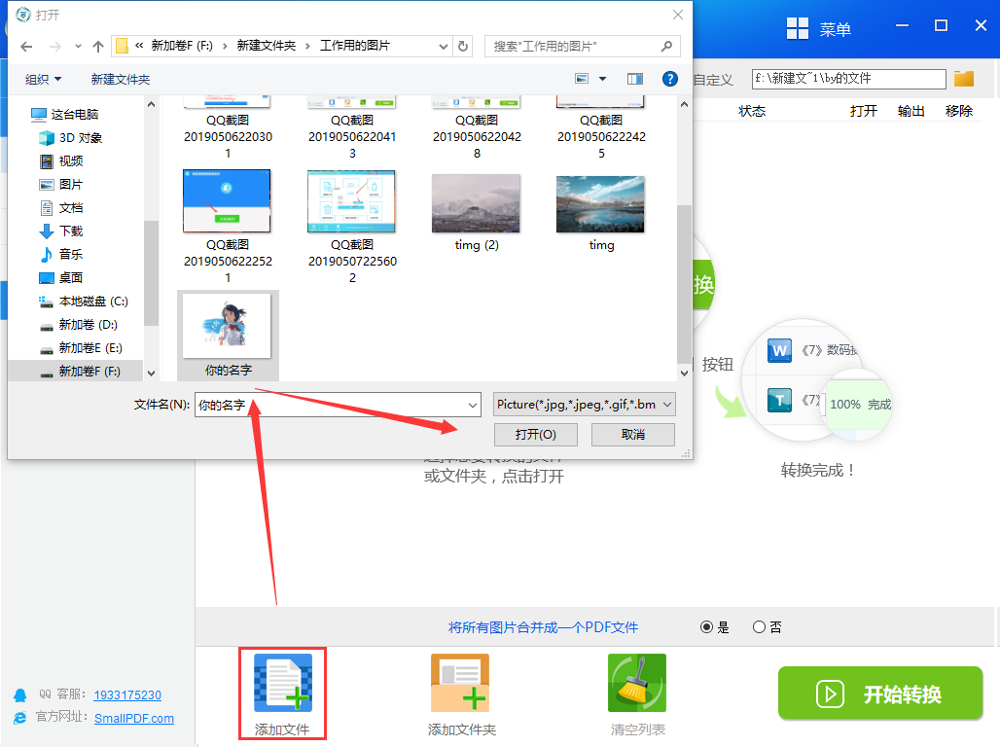
Task: Click the Add File (添加文件) icon
Action: point(282,683)
